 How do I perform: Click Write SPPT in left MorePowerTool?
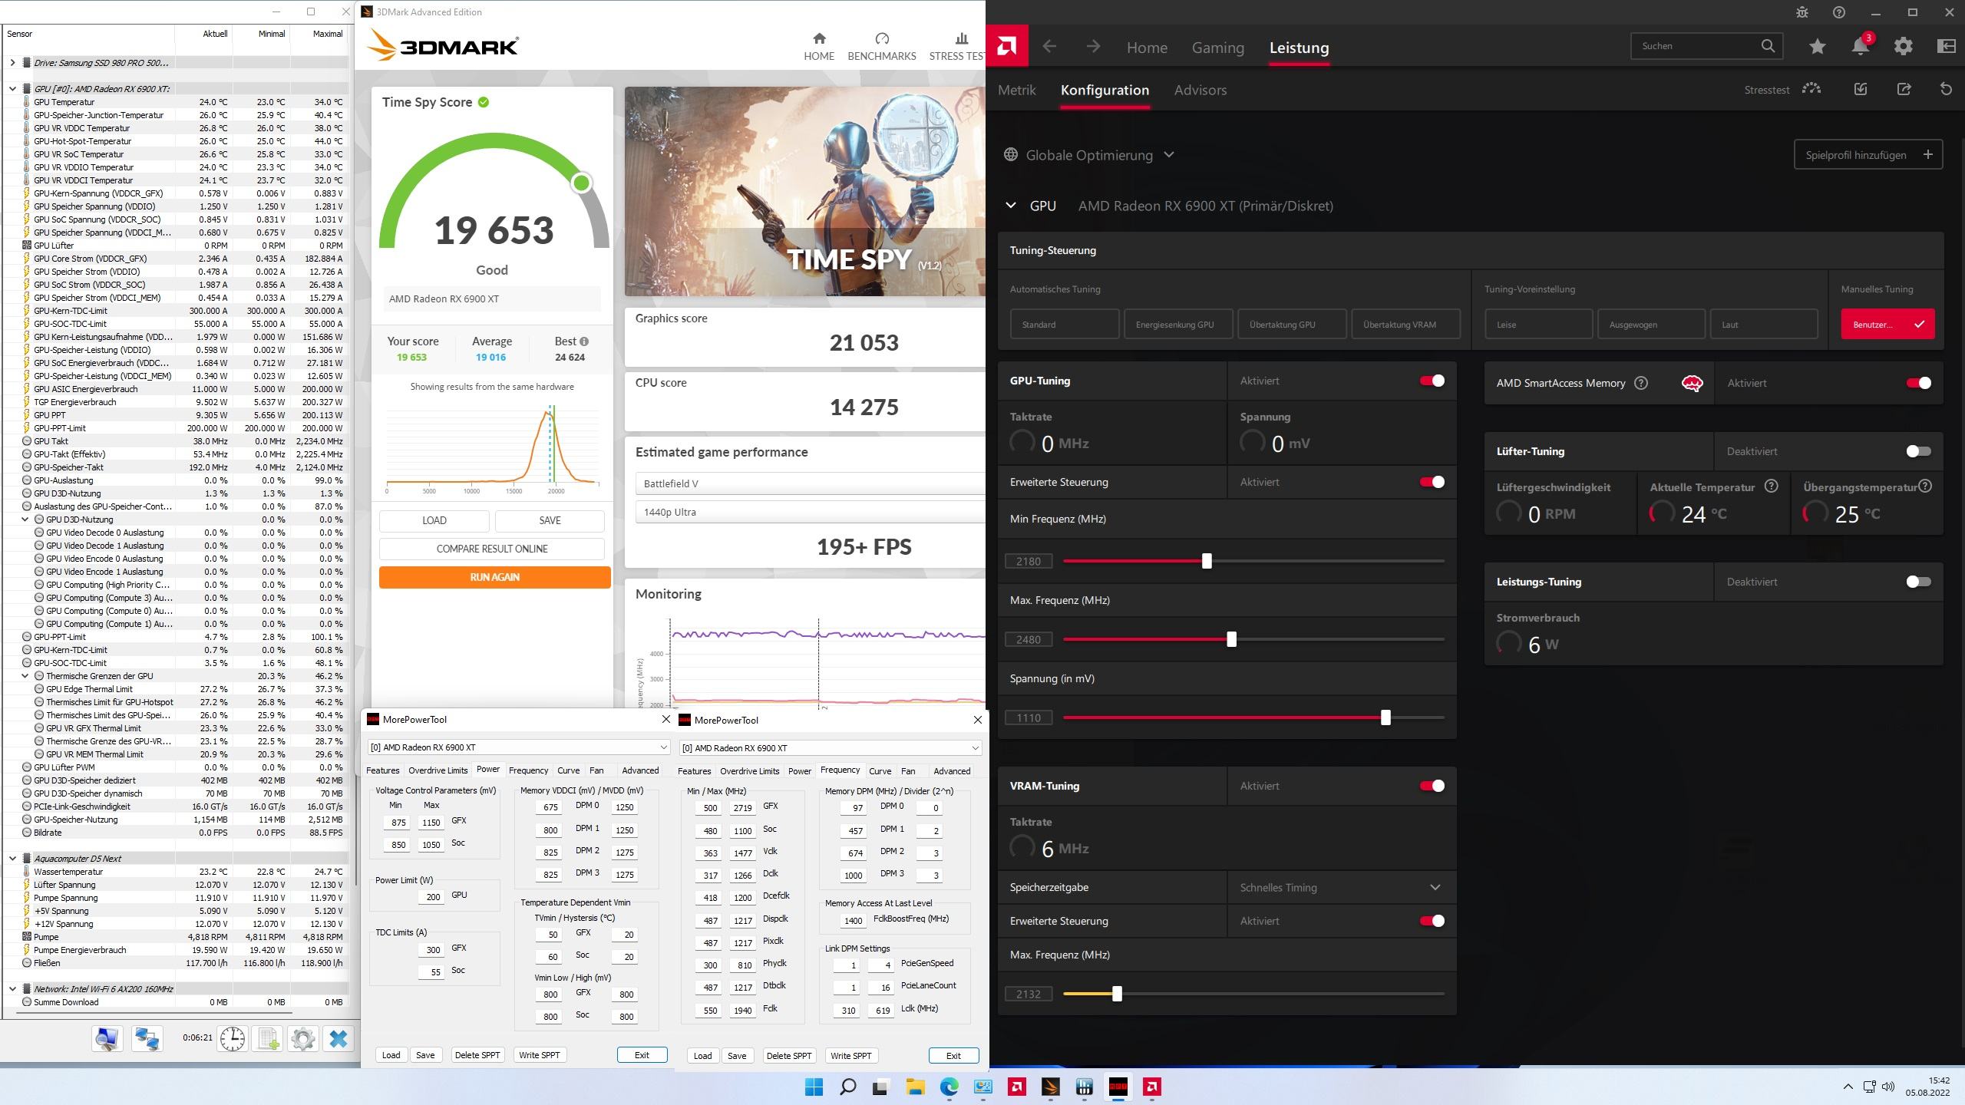(539, 1055)
